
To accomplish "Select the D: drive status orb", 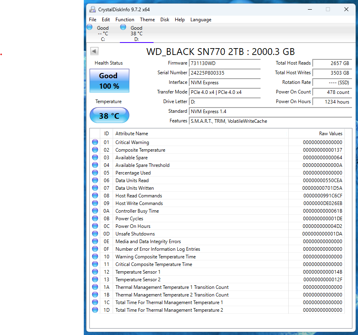I will click(x=123, y=27).
